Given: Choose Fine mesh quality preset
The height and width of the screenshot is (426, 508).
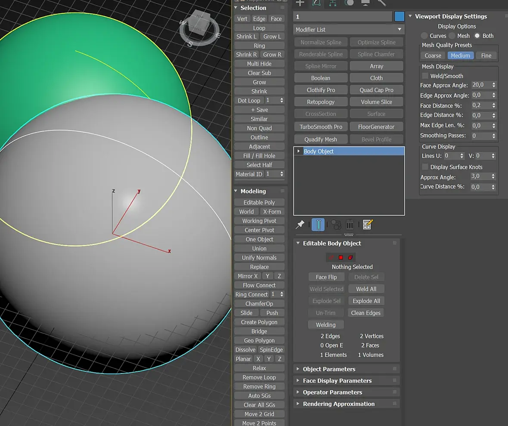Looking at the screenshot, I should tap(486, 56).
